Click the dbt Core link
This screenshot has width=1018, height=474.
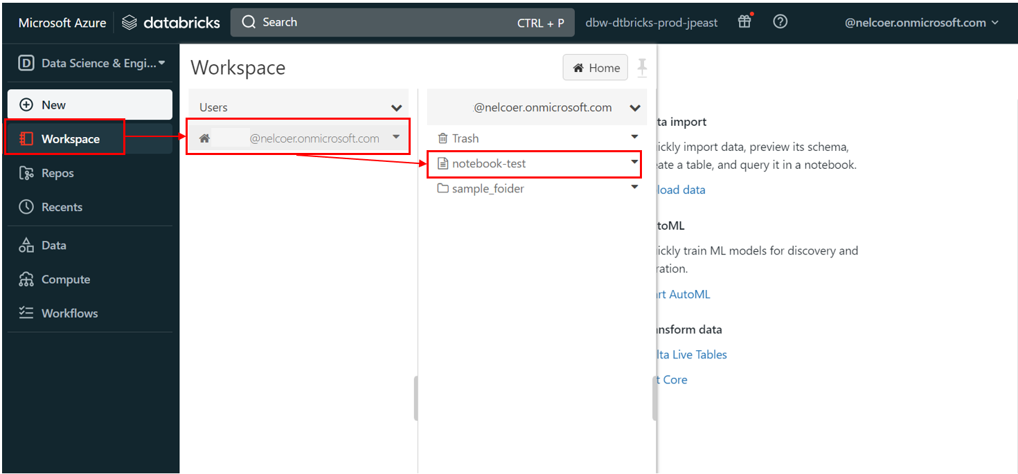pos(672,379)
